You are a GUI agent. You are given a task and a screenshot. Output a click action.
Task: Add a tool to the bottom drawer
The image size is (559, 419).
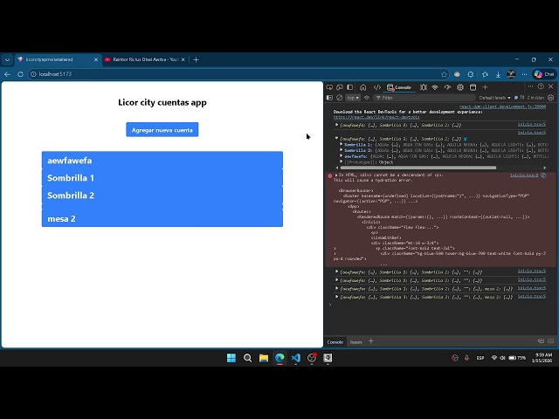[x=371, y=341]
